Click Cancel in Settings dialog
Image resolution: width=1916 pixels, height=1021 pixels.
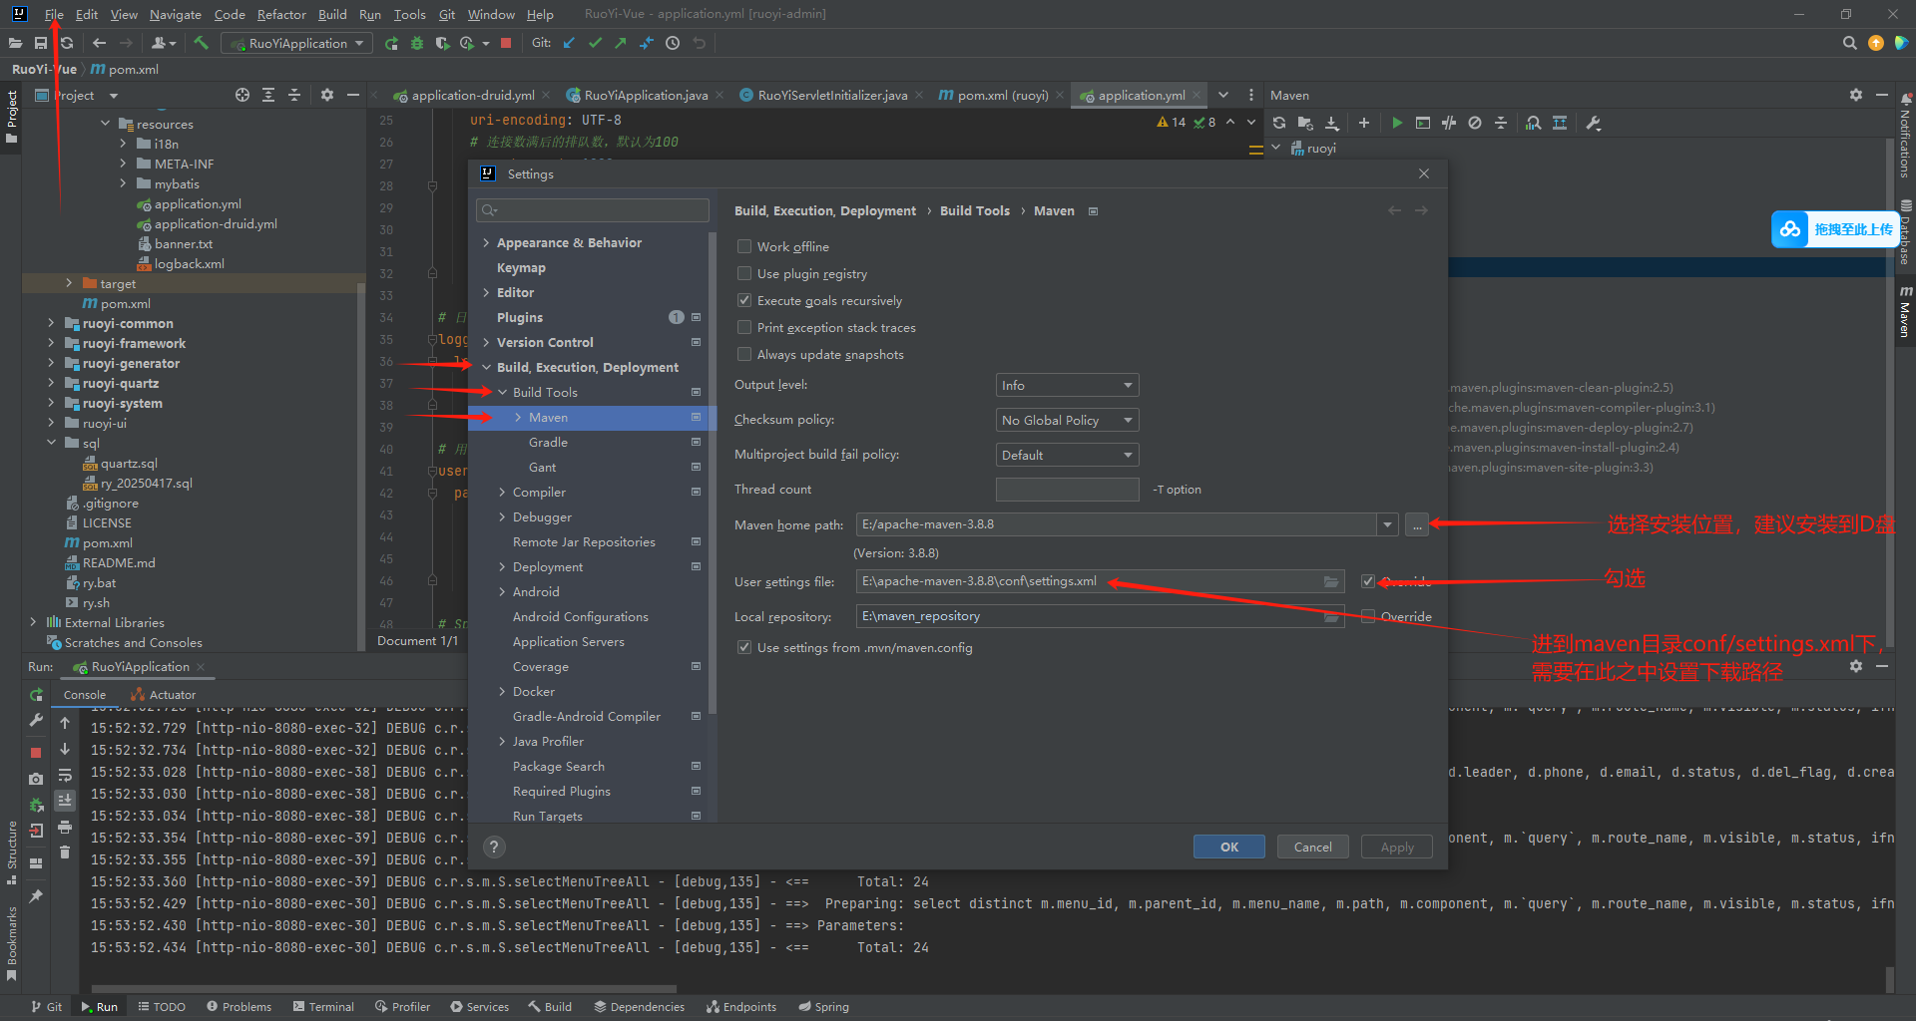[x=1312, y=847]
